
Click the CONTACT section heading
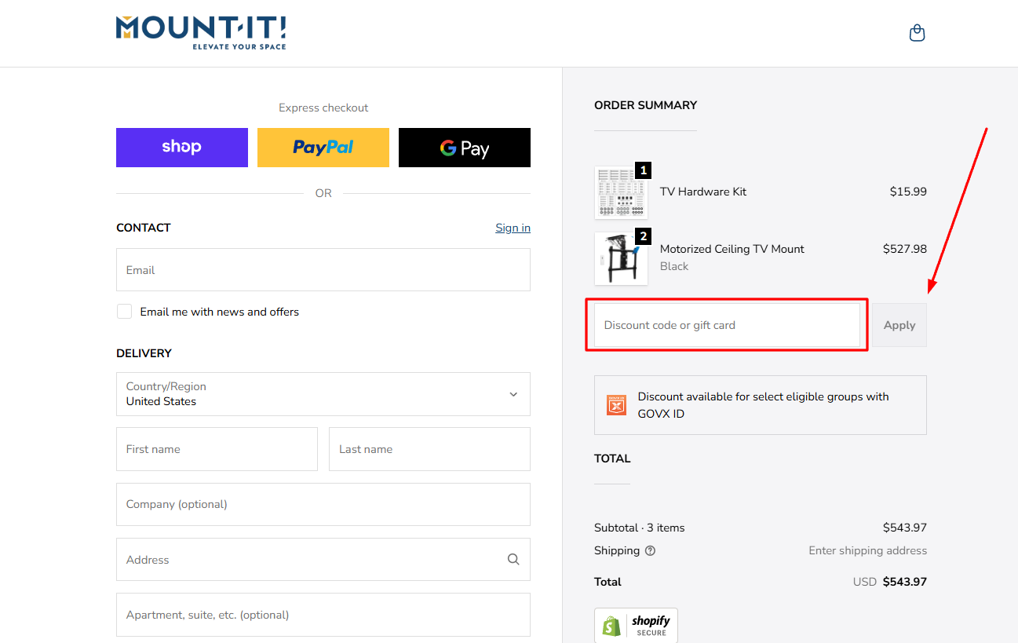click(144, 228)
